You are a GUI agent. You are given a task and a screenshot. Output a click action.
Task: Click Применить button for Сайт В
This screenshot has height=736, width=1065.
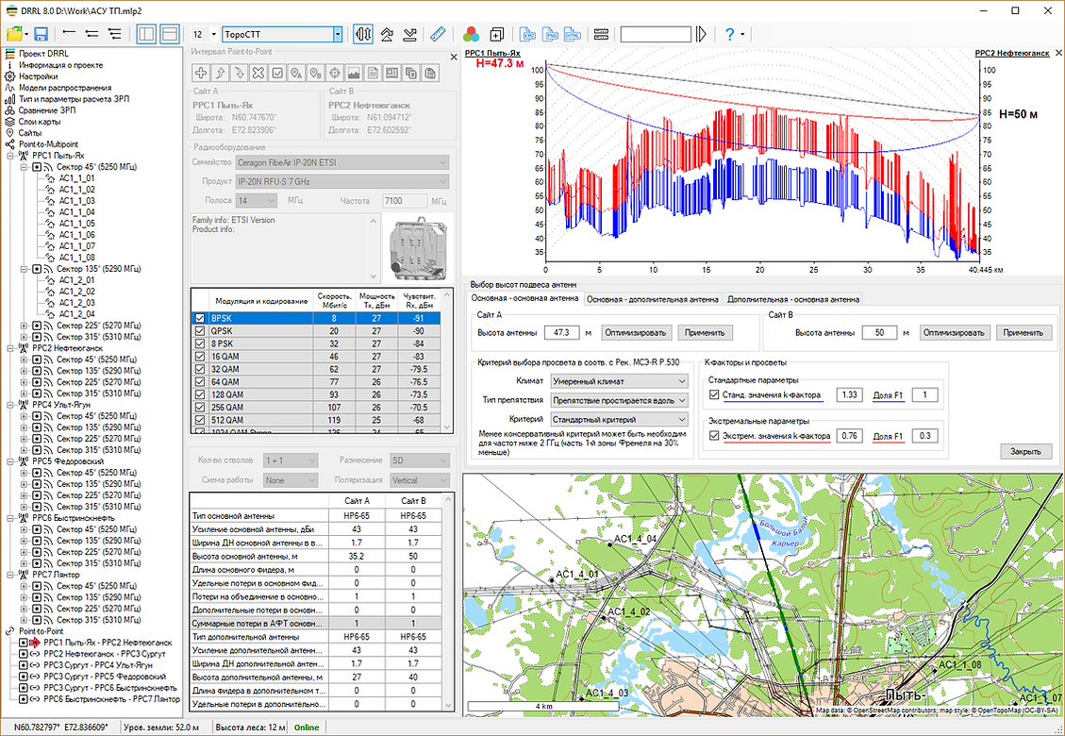tap(1024, 333)
